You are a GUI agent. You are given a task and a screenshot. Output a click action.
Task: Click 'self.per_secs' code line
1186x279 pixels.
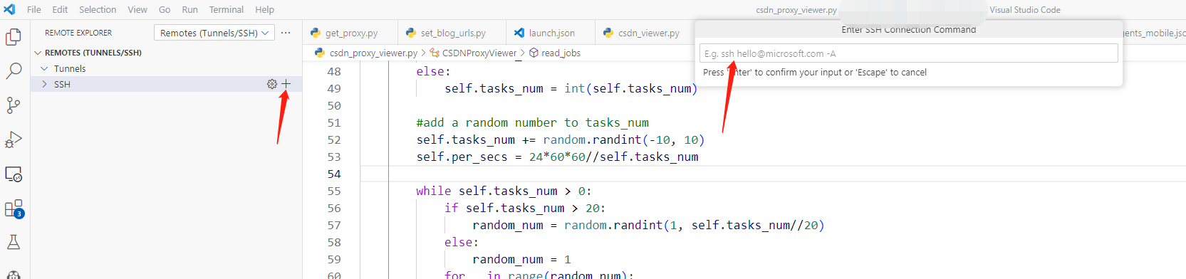(557, 157)
